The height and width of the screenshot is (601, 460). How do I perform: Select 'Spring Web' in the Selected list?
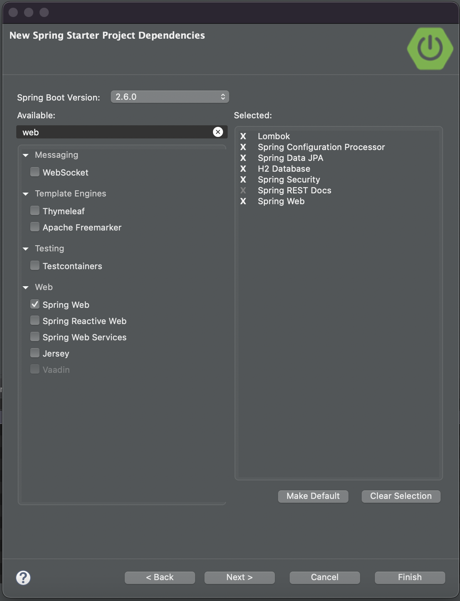tap(281, 201)
